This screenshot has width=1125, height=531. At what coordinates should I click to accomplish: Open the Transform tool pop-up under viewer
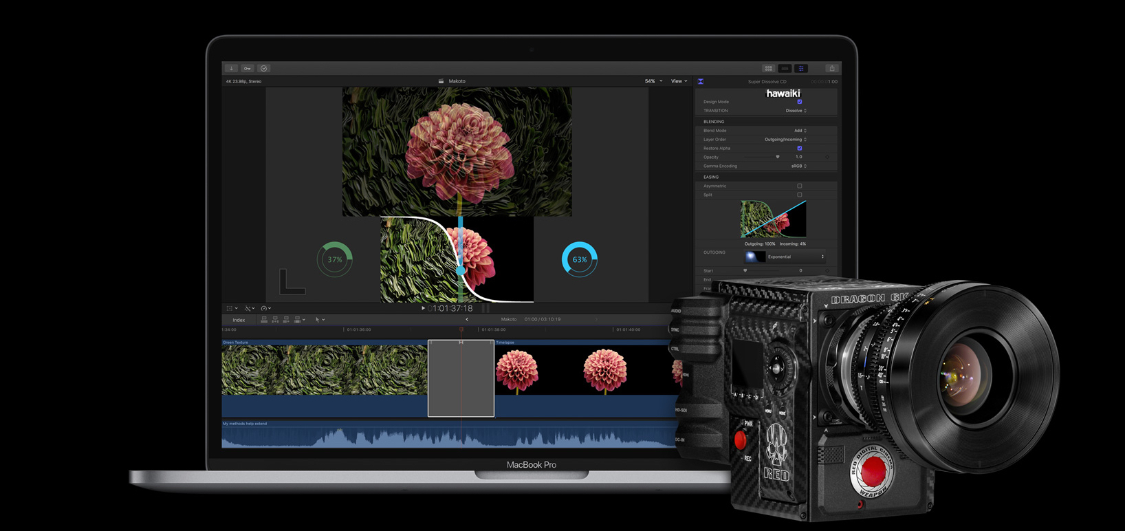tap(232, 308)
